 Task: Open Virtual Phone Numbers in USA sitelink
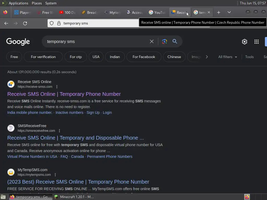(32, 157)
